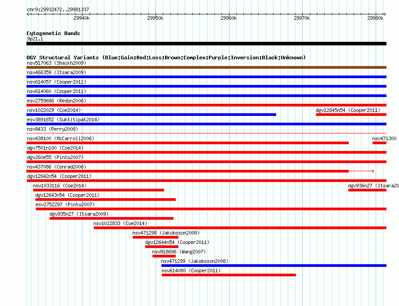Screen dimensions: 399x306
Task: Click the nsv8433 (Perry2008) label
Action: [x=52, y=129]
